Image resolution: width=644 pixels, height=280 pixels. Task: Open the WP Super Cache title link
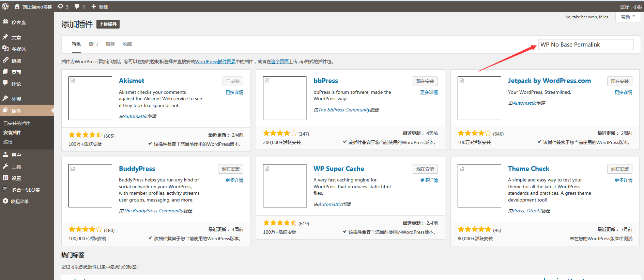pyautogui.click(x=339, y=169)
